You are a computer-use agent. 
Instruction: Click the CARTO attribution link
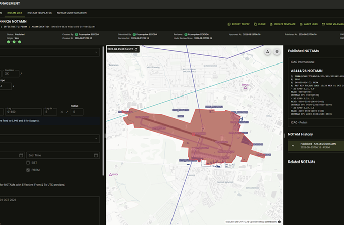point(242,222)
